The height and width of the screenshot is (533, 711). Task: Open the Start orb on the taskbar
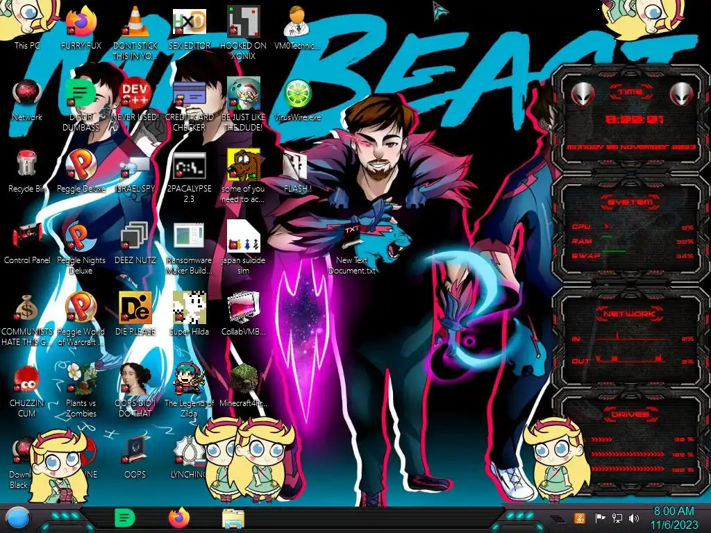click(18, 519)
